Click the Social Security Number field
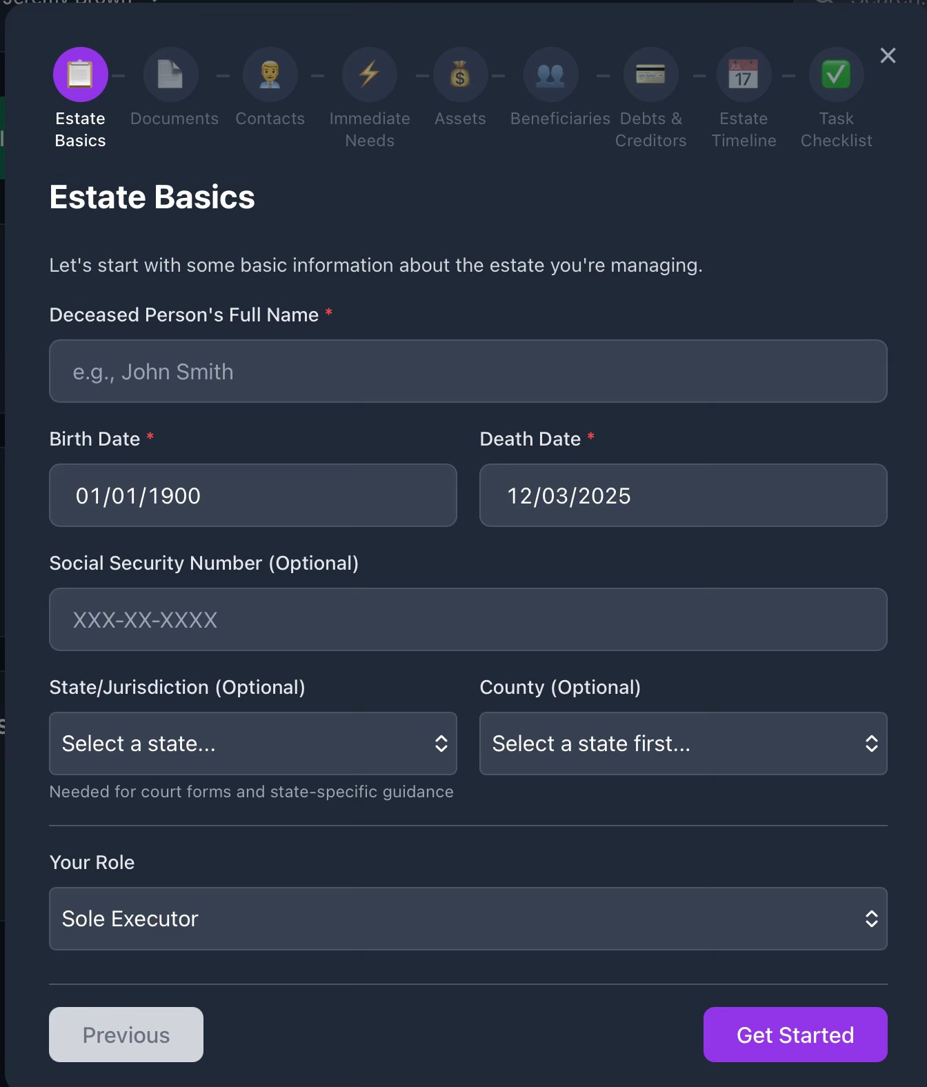 (468, 619)
